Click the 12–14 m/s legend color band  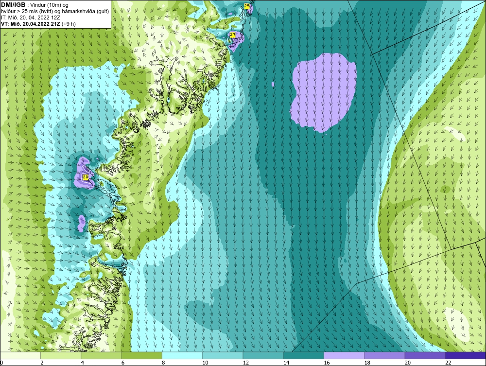pyautogui.click(x=263, y=355)
